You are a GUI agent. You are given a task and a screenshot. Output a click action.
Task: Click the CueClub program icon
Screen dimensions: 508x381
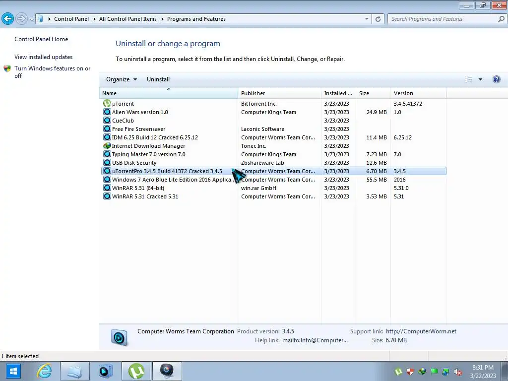pyautogui.click(x=107, y=120)
